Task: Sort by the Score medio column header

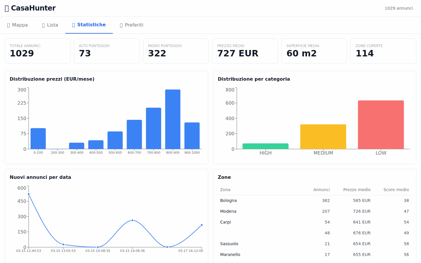Action: click(396, 189)
